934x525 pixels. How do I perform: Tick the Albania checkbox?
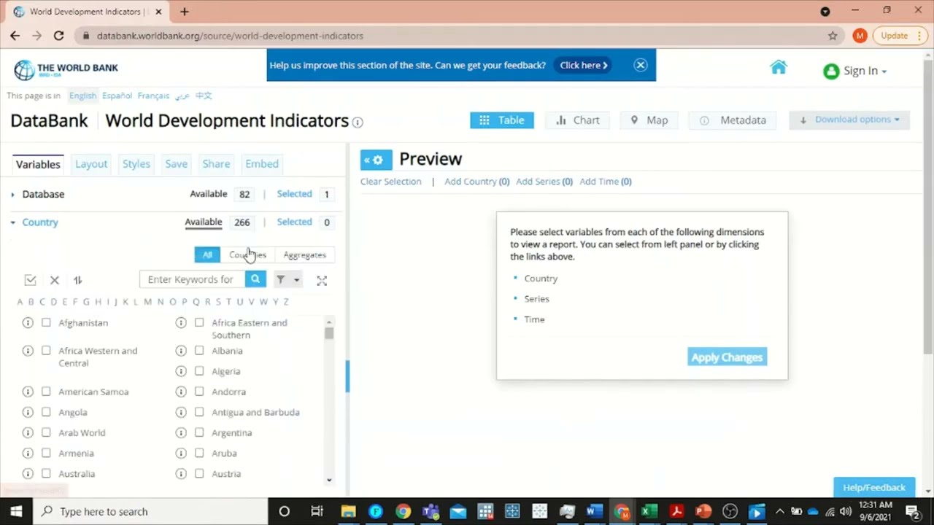pyautogui.click(x=199, y=351)
